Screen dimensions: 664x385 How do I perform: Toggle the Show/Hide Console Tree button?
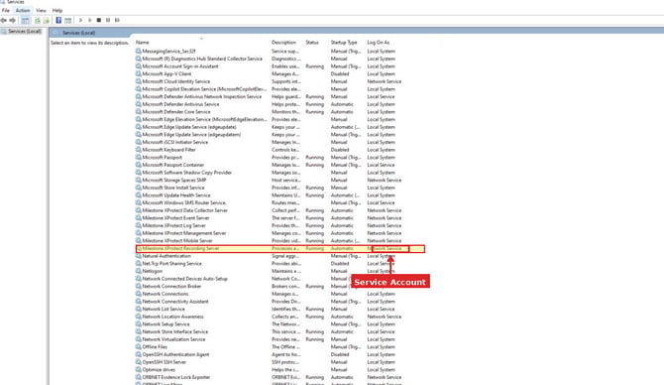(x=26, y=20)
